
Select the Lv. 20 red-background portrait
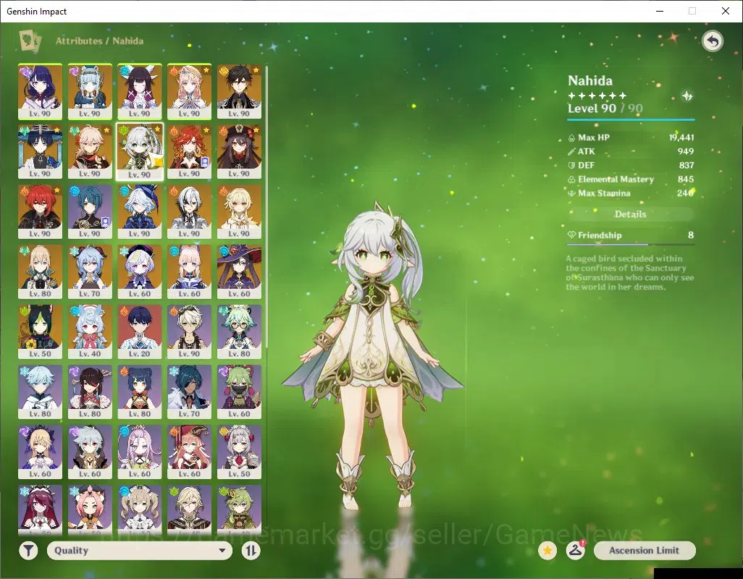click(x=140, y=332)
